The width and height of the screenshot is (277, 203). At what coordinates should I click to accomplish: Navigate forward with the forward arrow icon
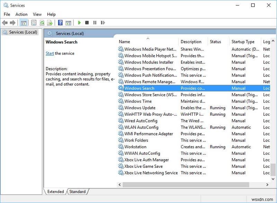coord(13,23)
